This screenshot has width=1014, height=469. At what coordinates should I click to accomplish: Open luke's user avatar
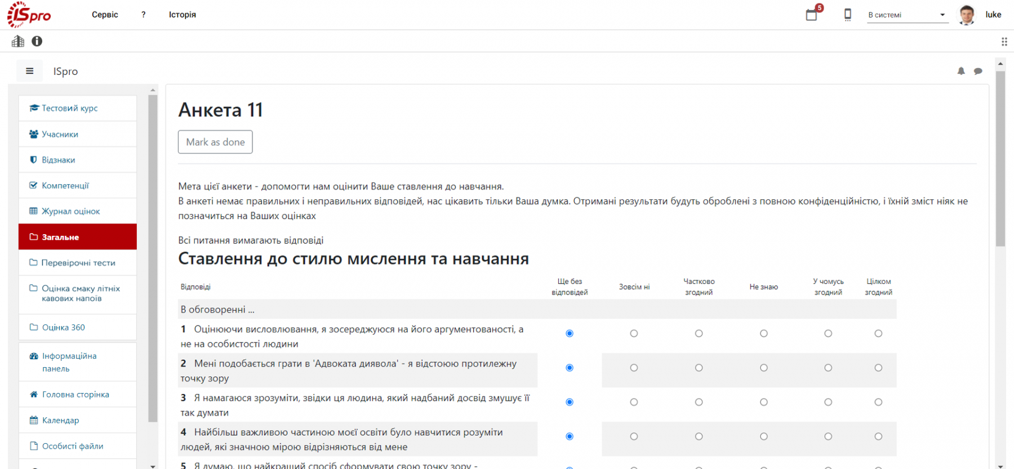click(x=967, y=15)
